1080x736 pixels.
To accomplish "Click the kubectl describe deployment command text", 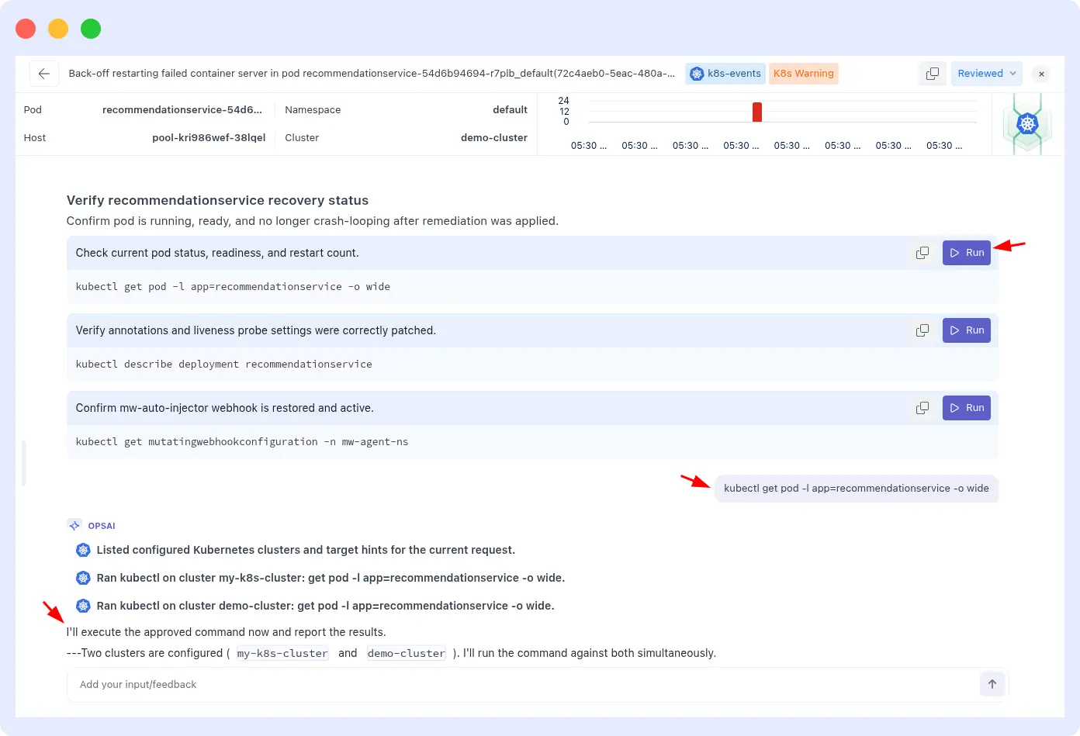I will point(224,365).
